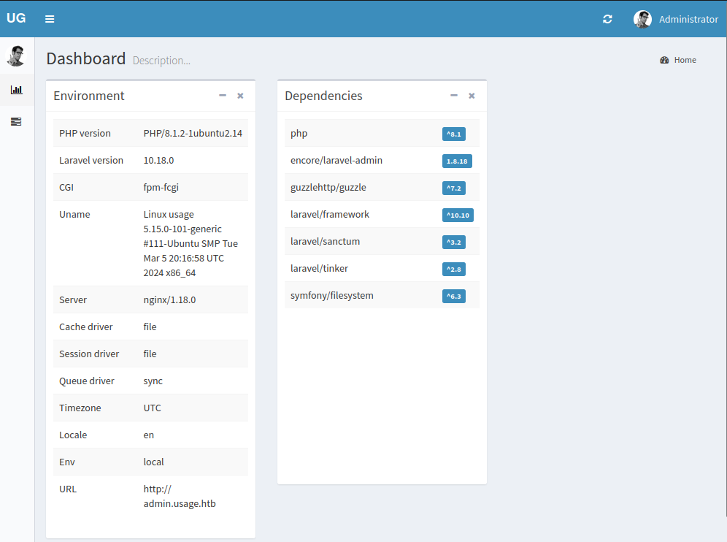Collapse the Environment panel

(223, 96)
